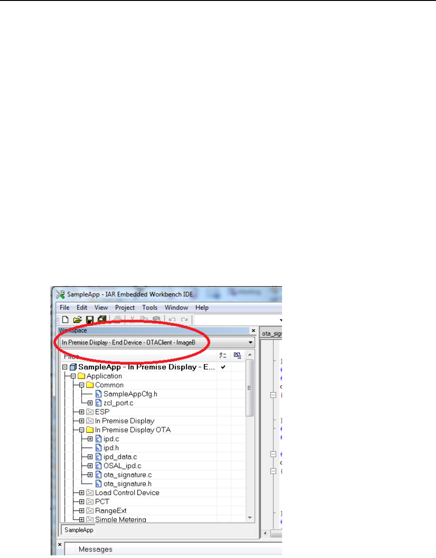Collapse the Common folder node
The height and width of the screenshot is (558, 436).
coord(82,385)
